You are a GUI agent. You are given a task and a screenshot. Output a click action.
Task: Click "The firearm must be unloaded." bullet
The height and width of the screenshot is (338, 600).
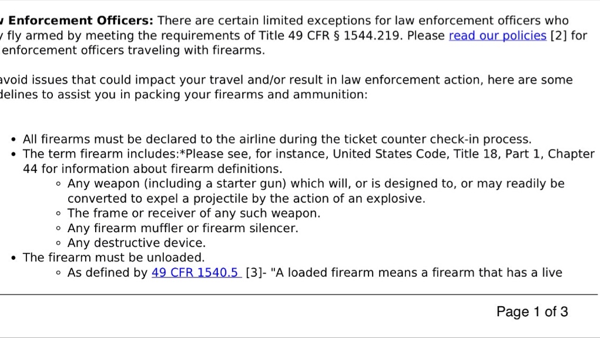113,257
